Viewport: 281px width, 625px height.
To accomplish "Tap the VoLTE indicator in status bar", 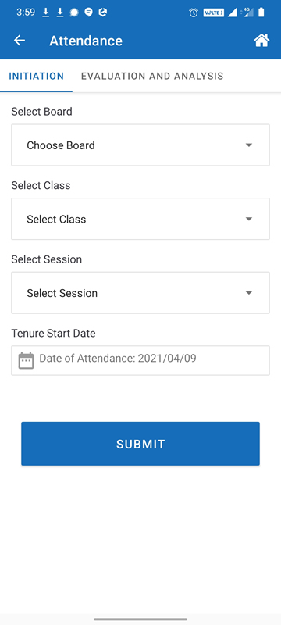I will pos(214,12).
